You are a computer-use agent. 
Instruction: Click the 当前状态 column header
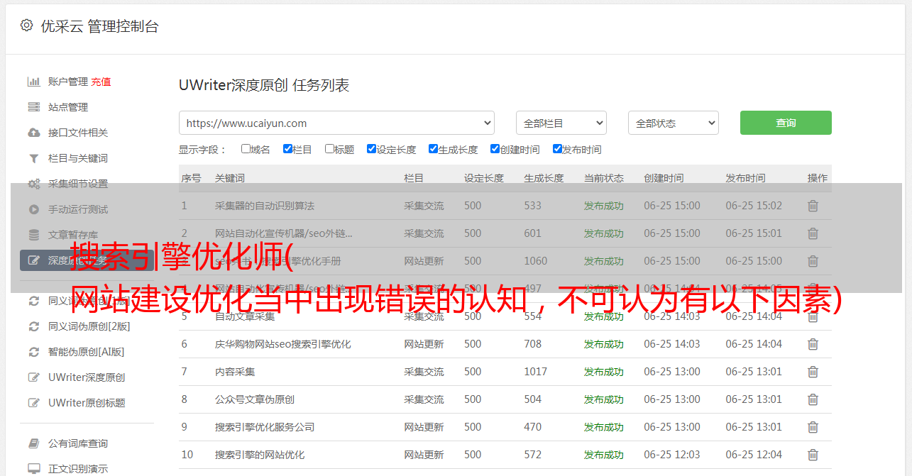tap(604, 178)
